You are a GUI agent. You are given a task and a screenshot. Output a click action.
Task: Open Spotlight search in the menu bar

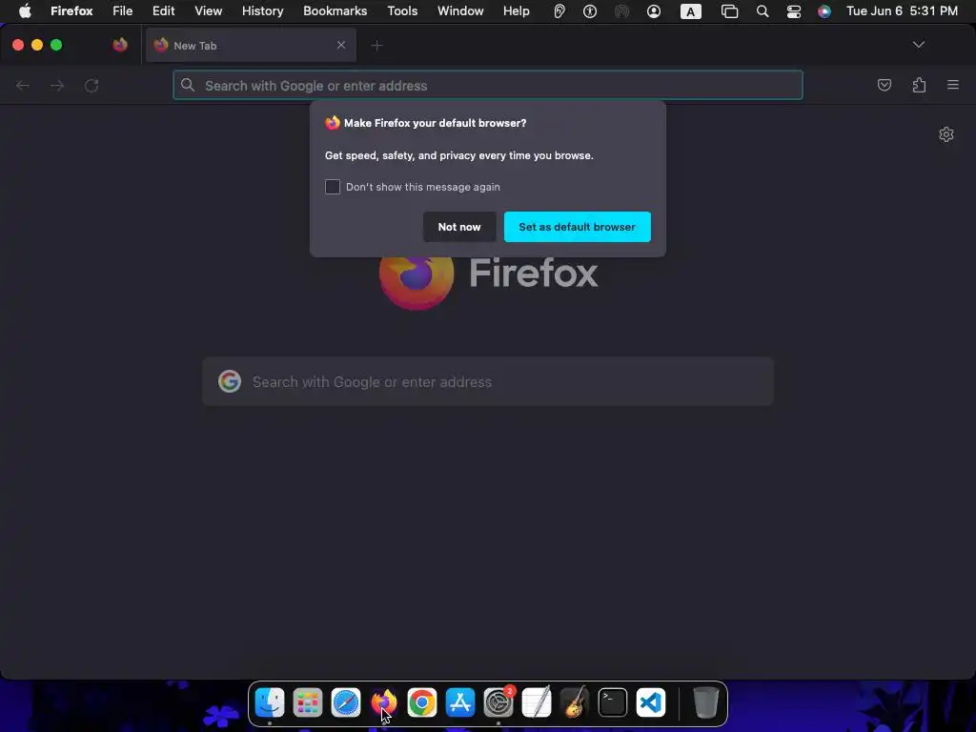[x=762, y=11]
